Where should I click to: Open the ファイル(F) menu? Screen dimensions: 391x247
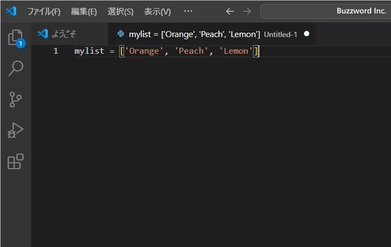click(x=44, y=11)
